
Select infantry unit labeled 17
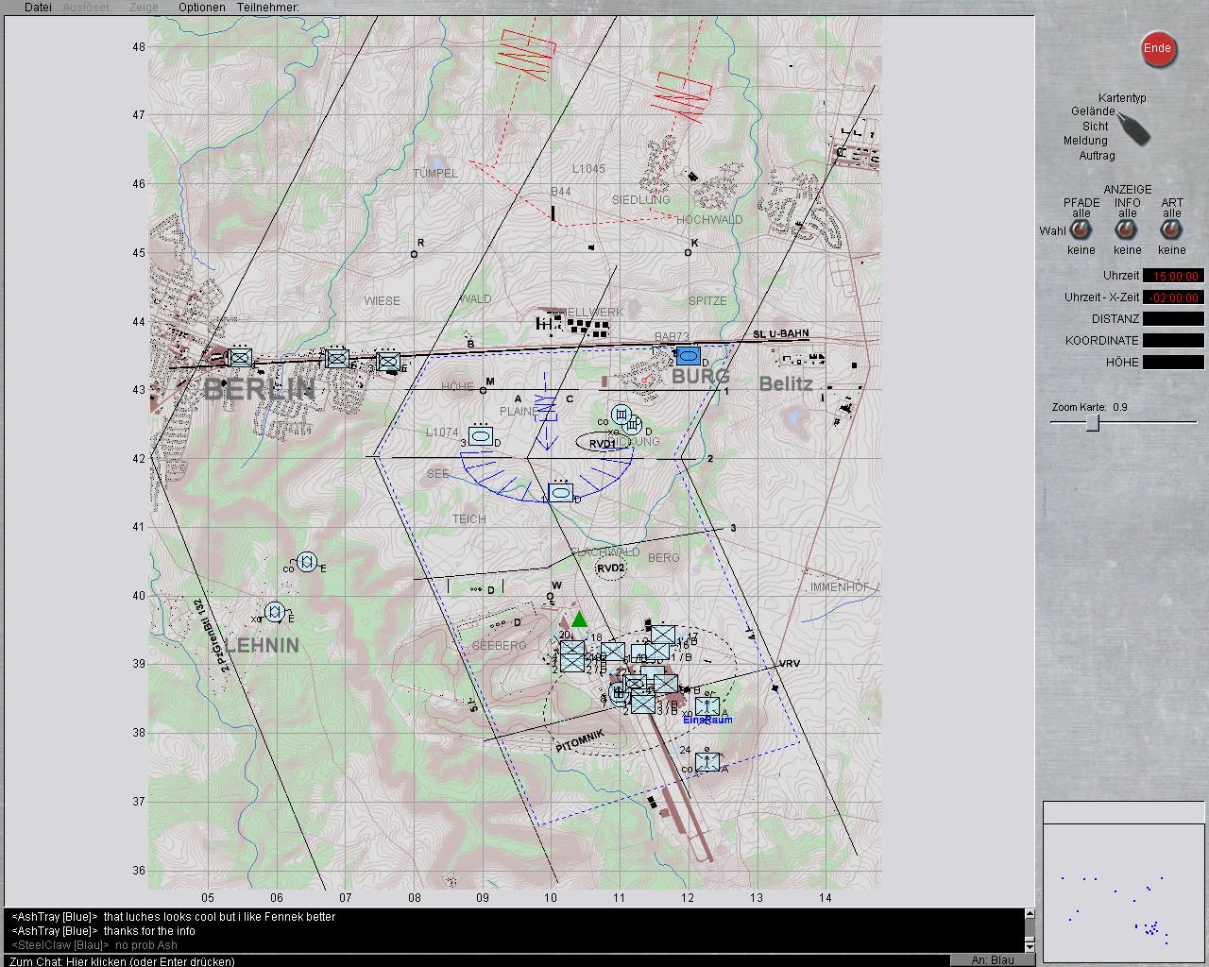663,636
